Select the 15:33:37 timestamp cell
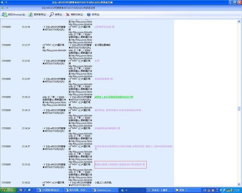Image resolution: width=242 pixels, height=193 pixels. [26, 45]
